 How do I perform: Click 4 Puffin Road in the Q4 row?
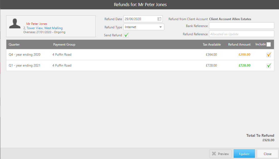click(62, 55)
